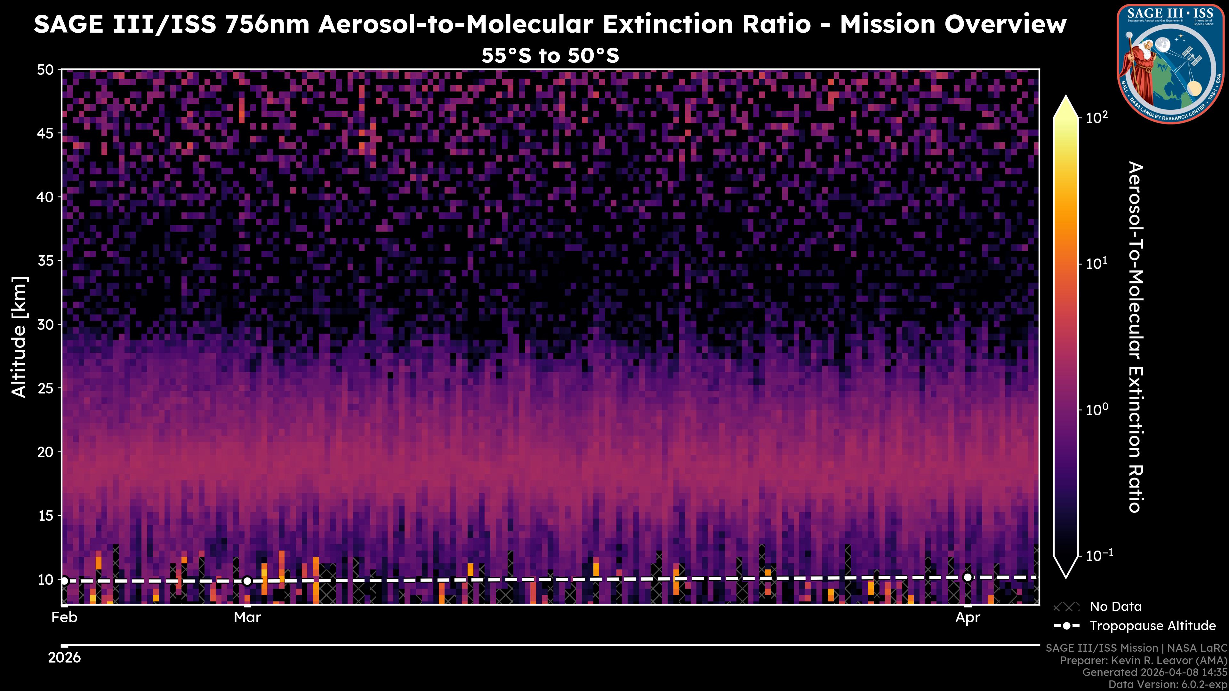The height and width of the screenshot is (691, 1229).
Task: Click the 2026 year label
Action: tap(64, 658)
